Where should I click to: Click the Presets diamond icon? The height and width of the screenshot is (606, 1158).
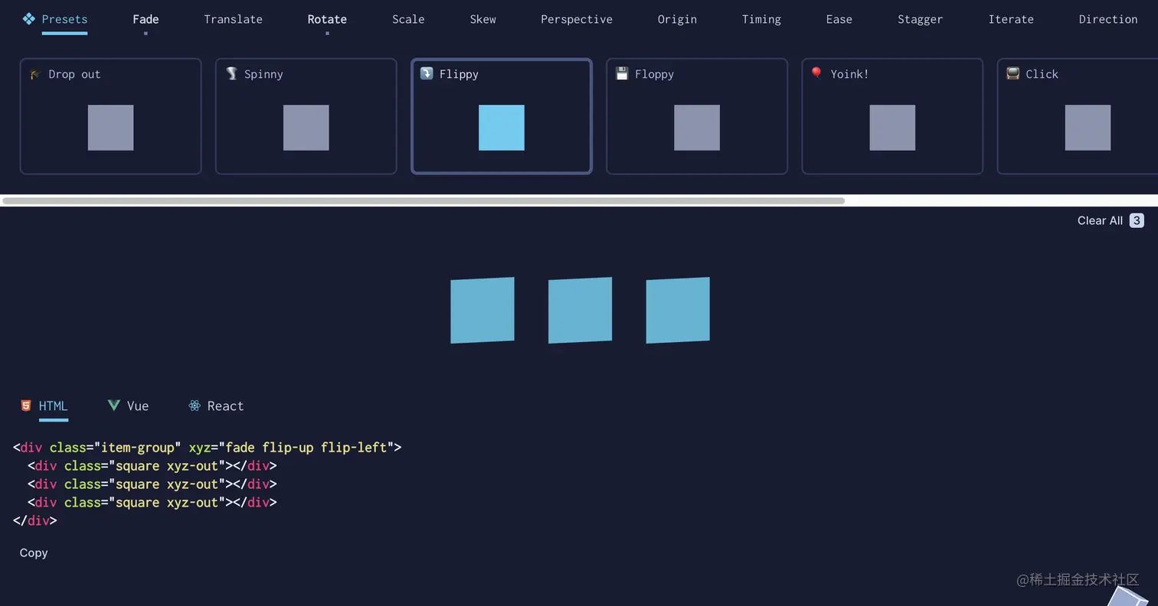29,18
